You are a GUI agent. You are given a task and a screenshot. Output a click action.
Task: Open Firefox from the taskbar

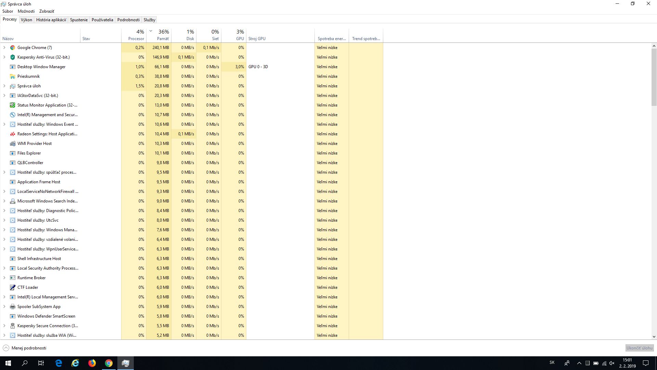[92, 363]
